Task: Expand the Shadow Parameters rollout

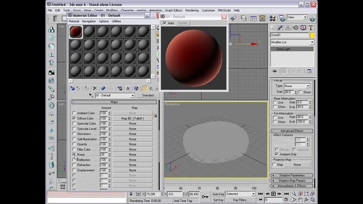Action: pos(292,175)
